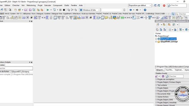Open the Refactoring menu

coord(31,5)
